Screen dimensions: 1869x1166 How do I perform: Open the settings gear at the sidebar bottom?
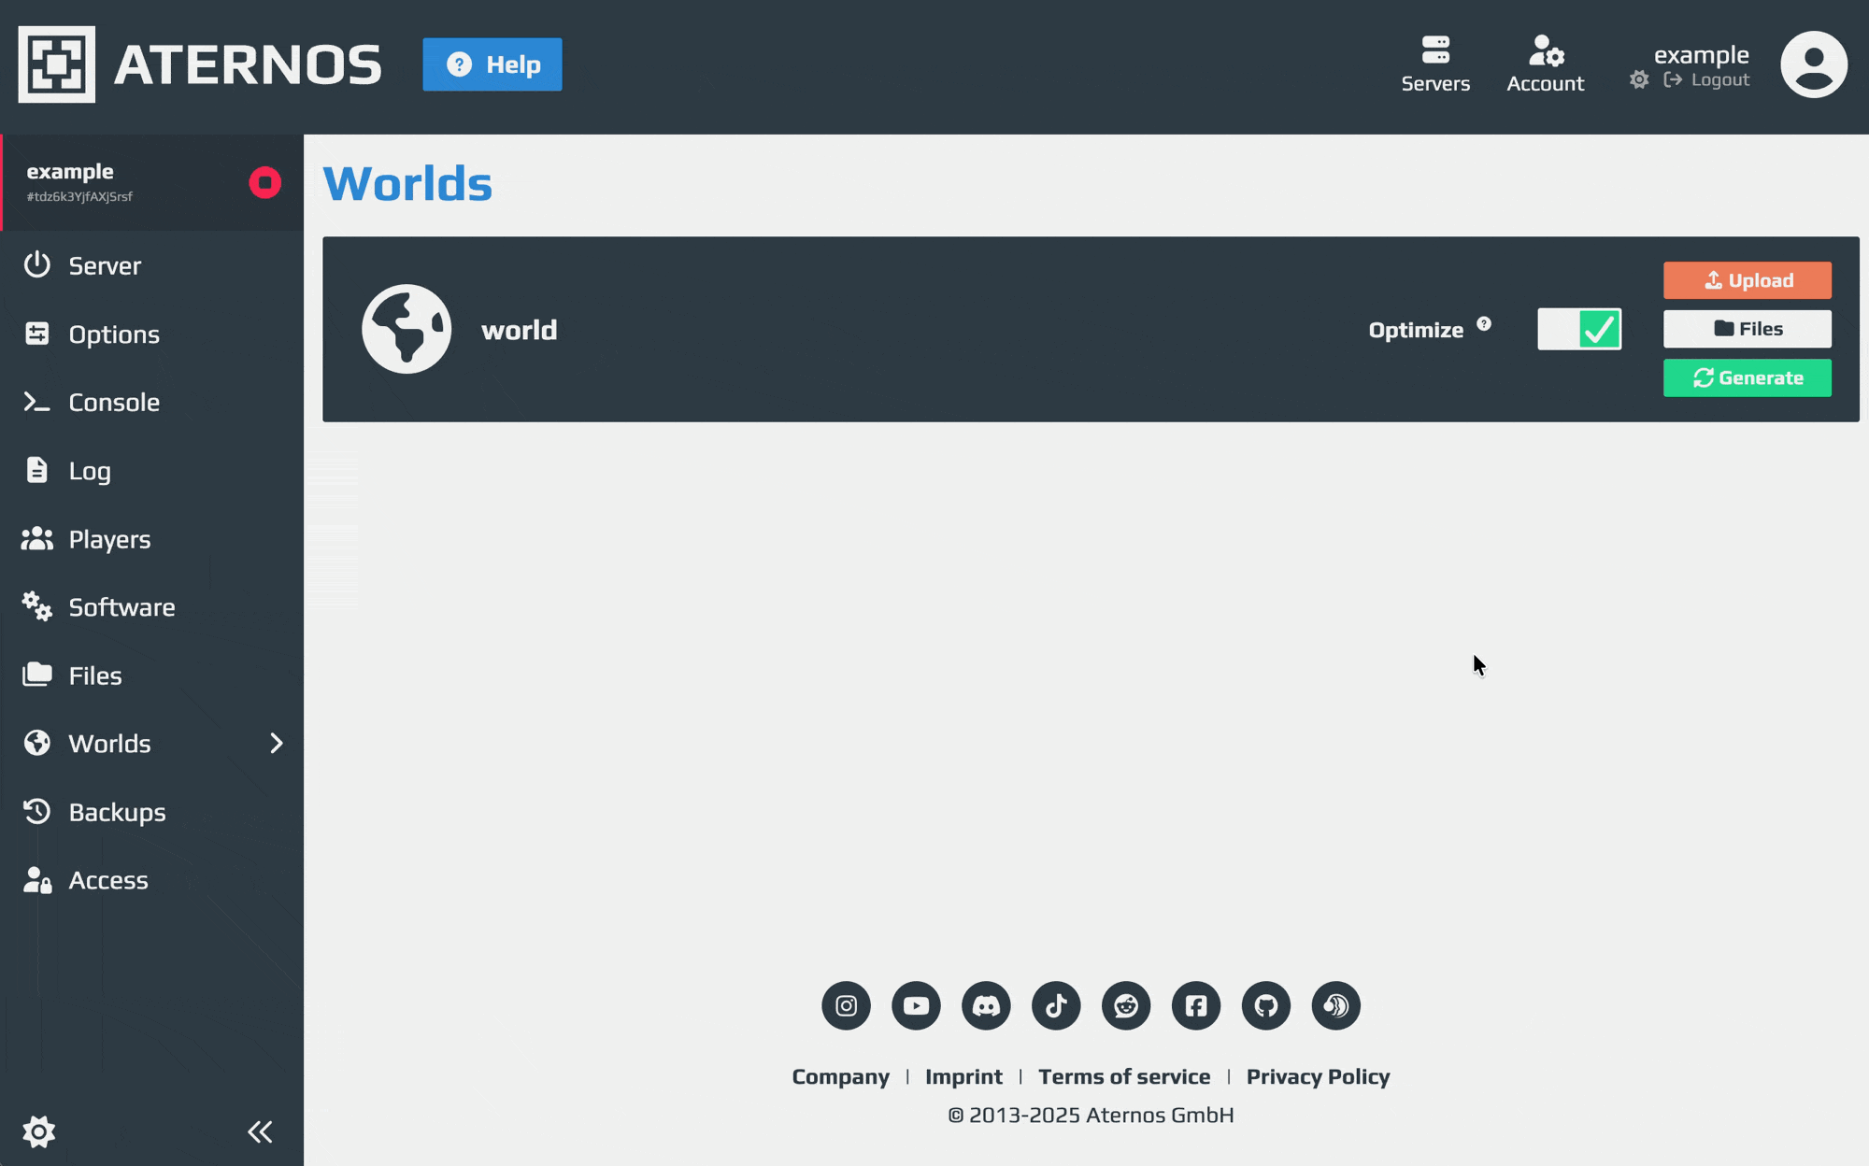38,1131
